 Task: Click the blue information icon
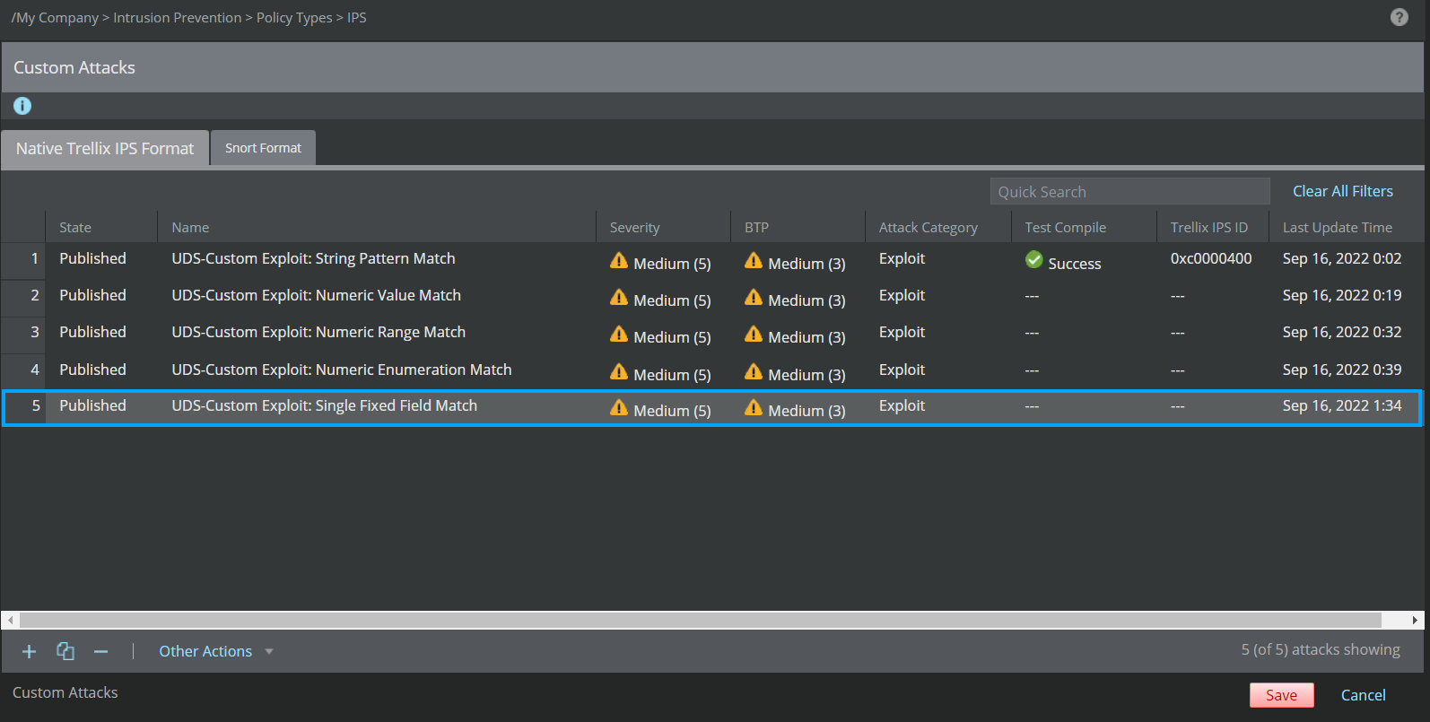click(22, 106)
